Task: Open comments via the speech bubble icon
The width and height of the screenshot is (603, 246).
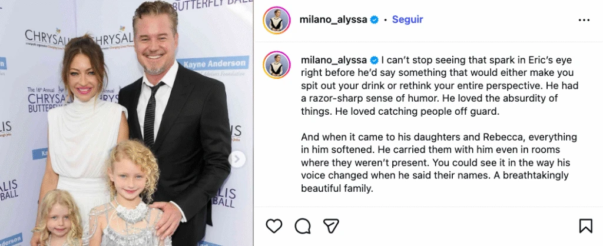Action: coord(303,225)
